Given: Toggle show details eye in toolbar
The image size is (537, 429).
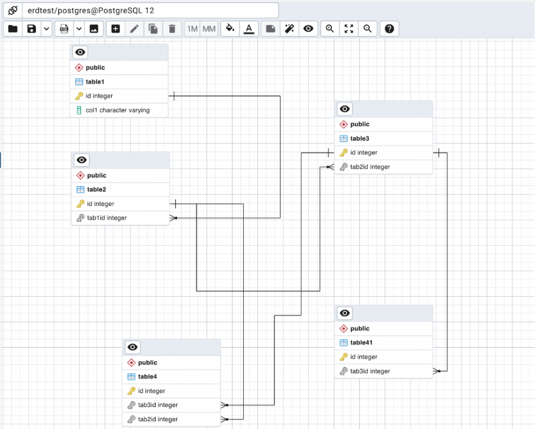Looking at the screenshot, I should pos(308,29).
